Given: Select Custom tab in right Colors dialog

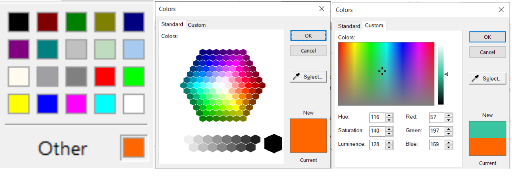Looking at the screenshot, I should [x=374, y=25].
